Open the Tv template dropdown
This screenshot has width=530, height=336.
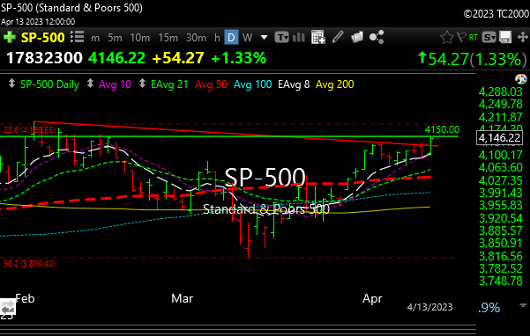coord(281,37)
